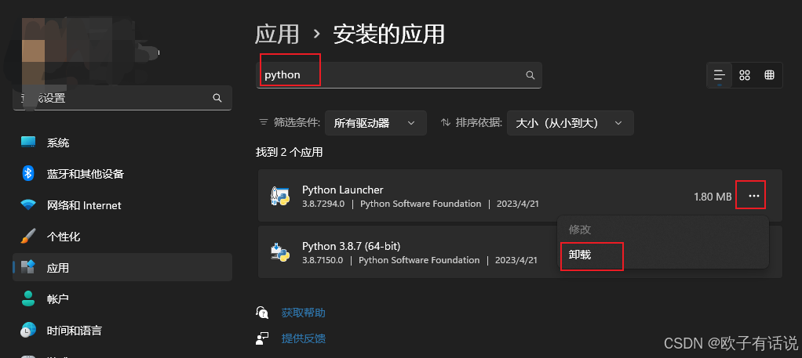Click the Python Launcher app icon

tap(280, 196)
